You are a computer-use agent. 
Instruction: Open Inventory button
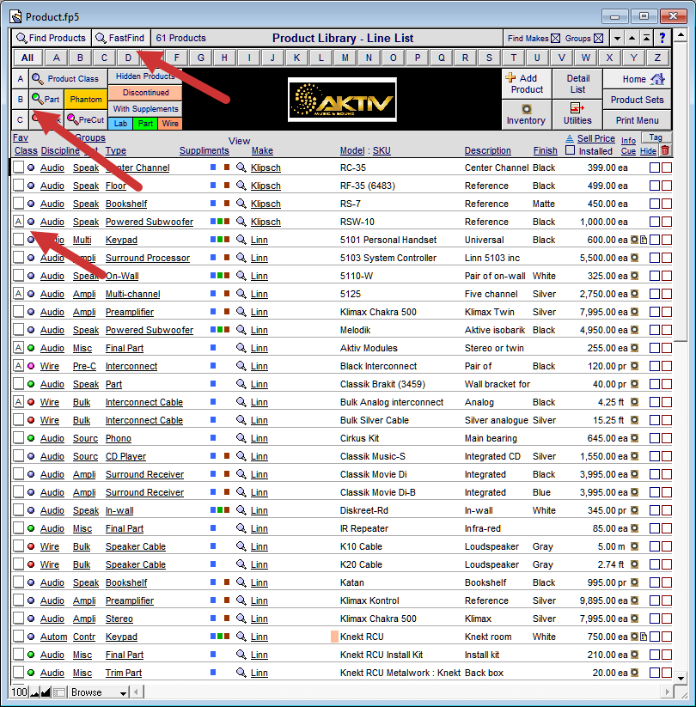[527, 115]
